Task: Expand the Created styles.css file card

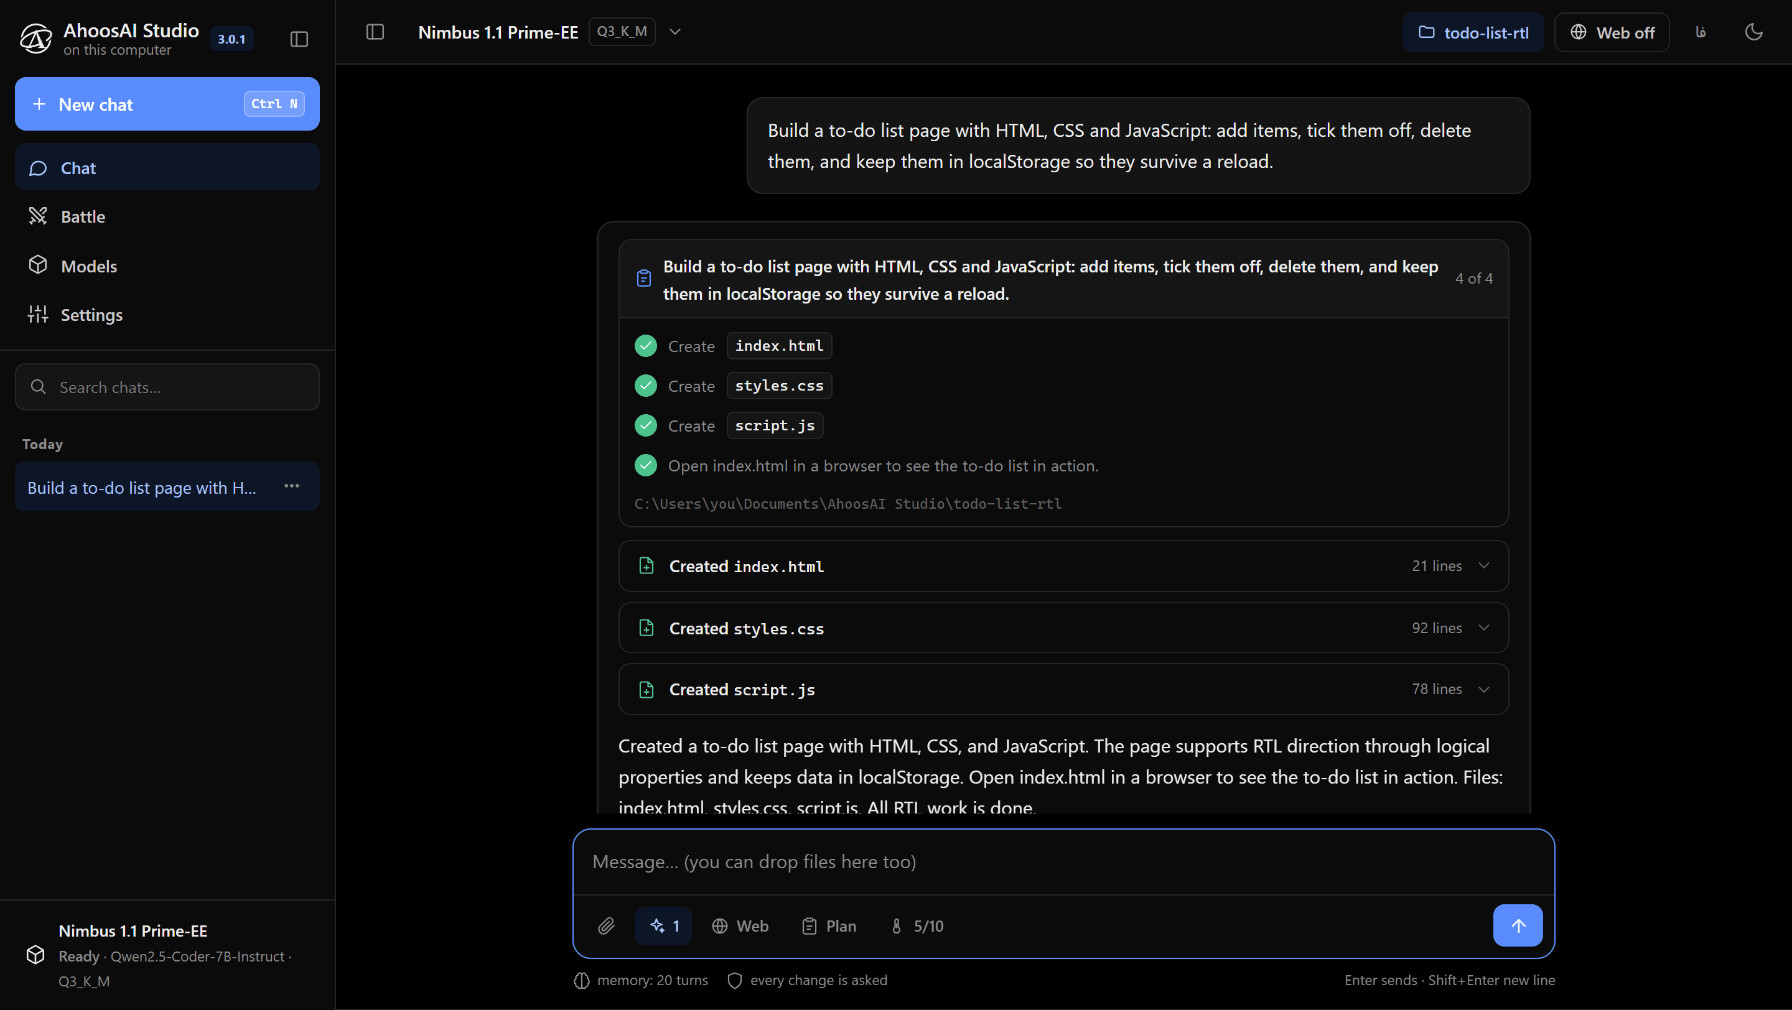Action: (1063, 628)
